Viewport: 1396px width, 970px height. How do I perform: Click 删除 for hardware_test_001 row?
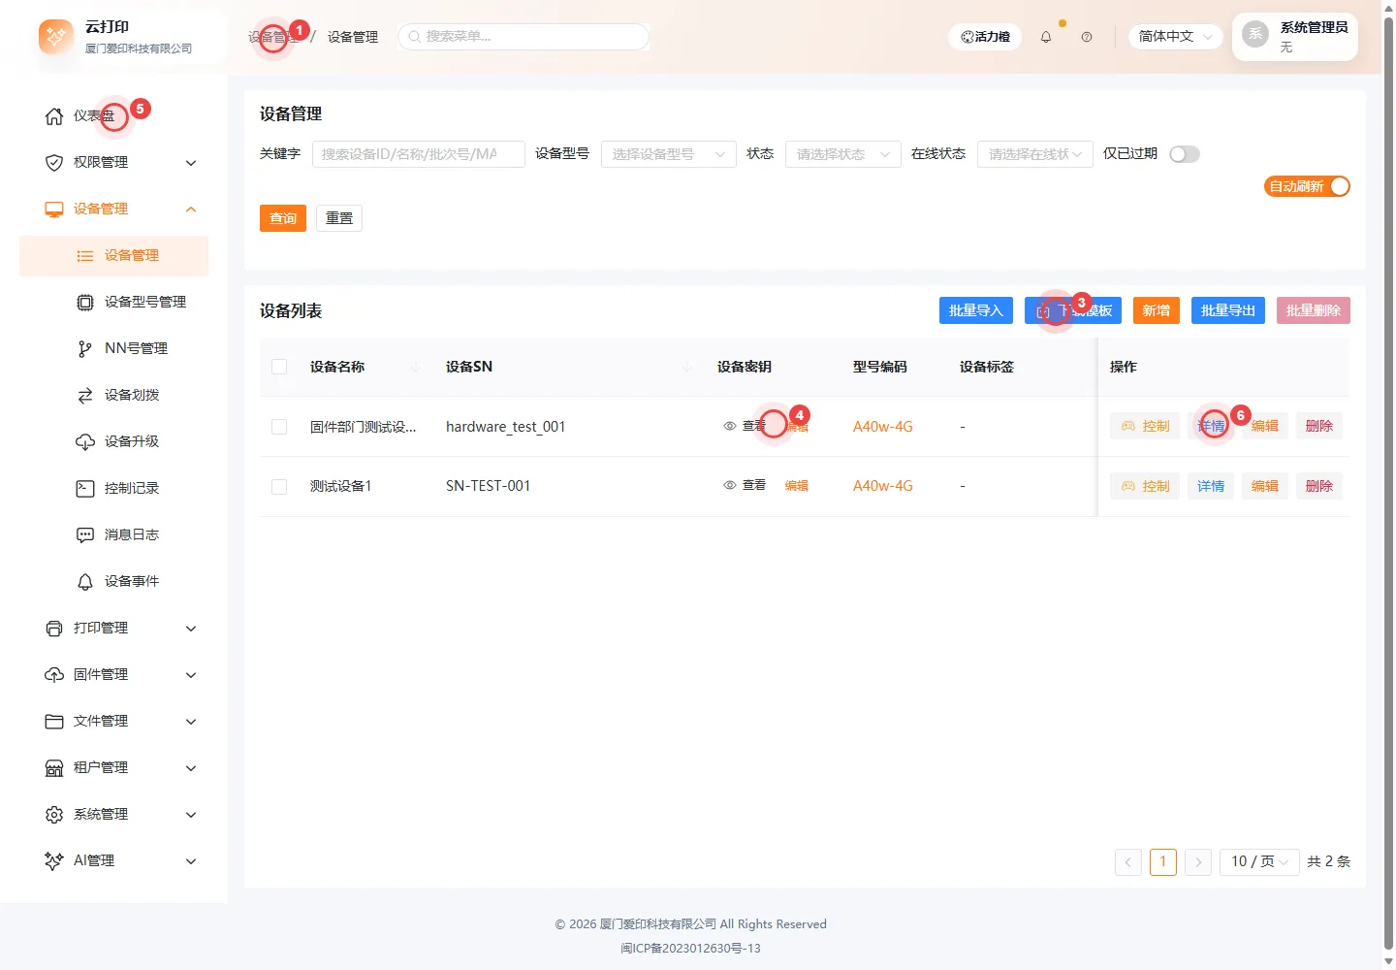(x=1319, y=426)
